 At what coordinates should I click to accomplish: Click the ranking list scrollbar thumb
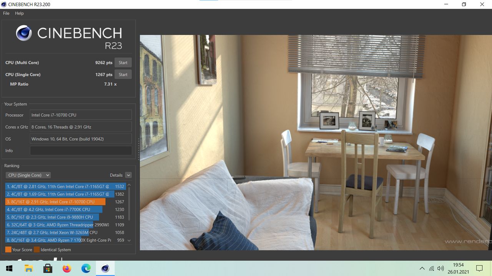coord(129,204)
